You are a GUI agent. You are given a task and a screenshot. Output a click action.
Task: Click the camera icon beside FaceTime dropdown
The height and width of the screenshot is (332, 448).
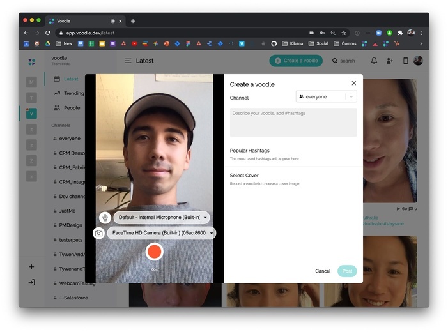(x=98, y=233)
